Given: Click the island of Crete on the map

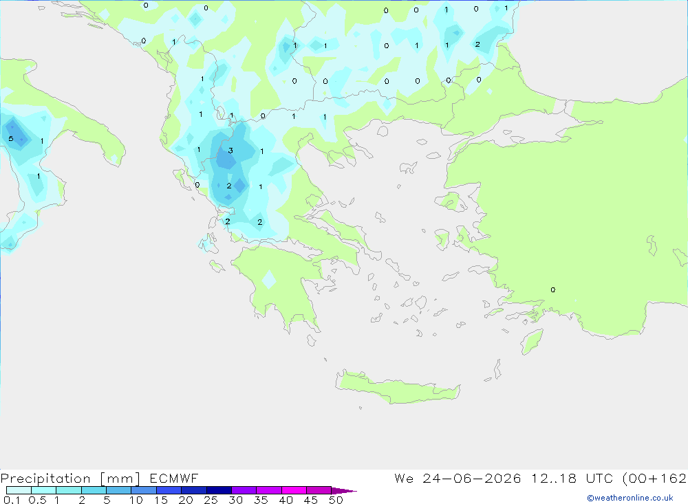Looking at the screenshot, I should [398, 387].
